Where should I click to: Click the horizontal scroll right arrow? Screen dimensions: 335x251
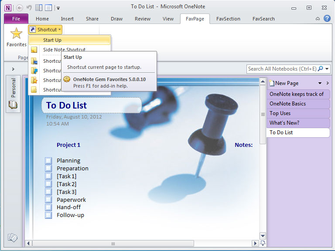pos(255,244)
